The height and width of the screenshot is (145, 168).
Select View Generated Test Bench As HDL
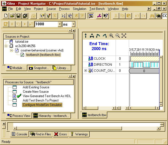[x=47, y=96]
